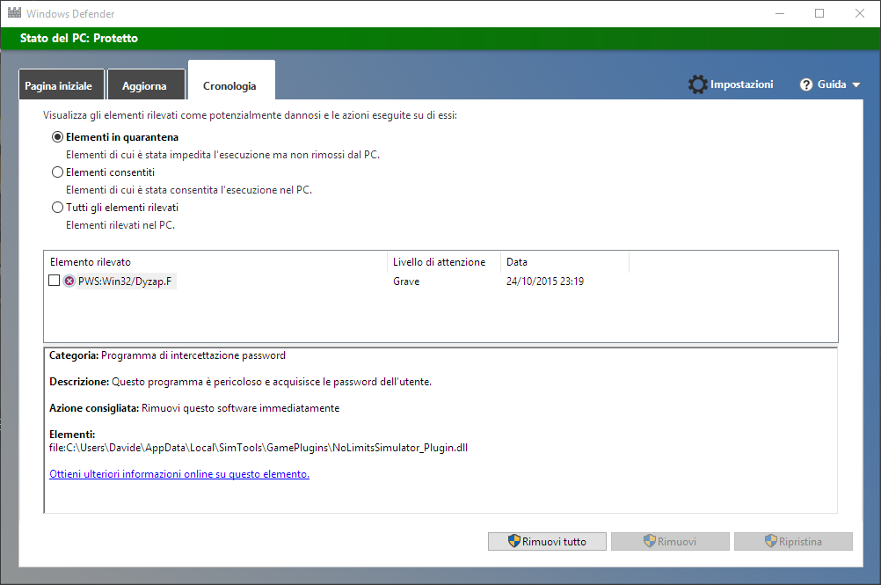Viewport: 881px width, 585px height.
Task: Click the Guida question mark icon
Action: tap(806, 84)
